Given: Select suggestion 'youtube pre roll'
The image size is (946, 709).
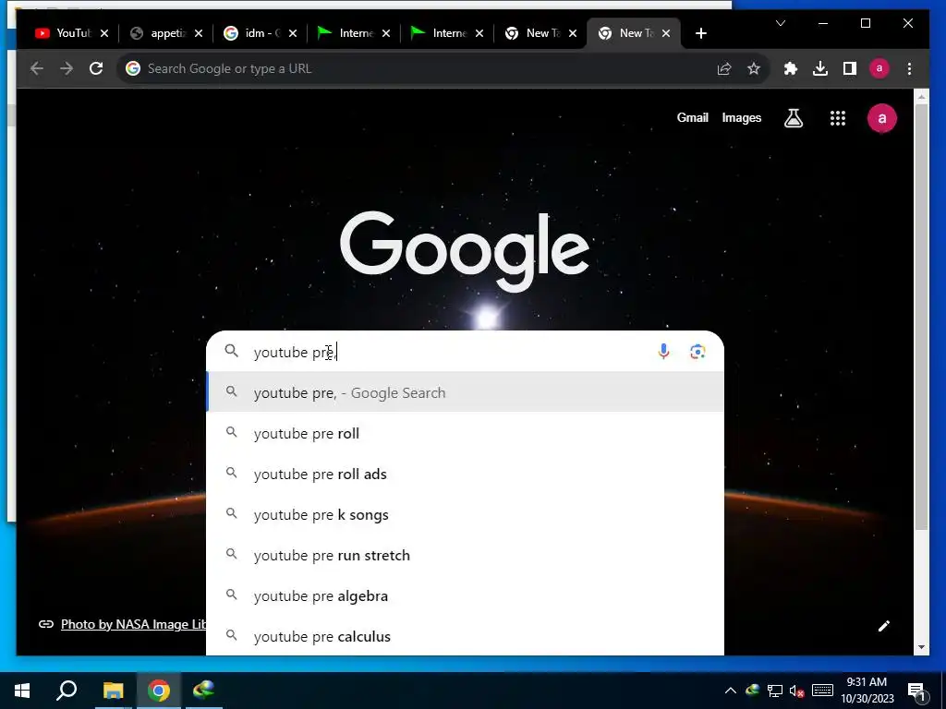Looking at the screenshot, I should 465,433.
